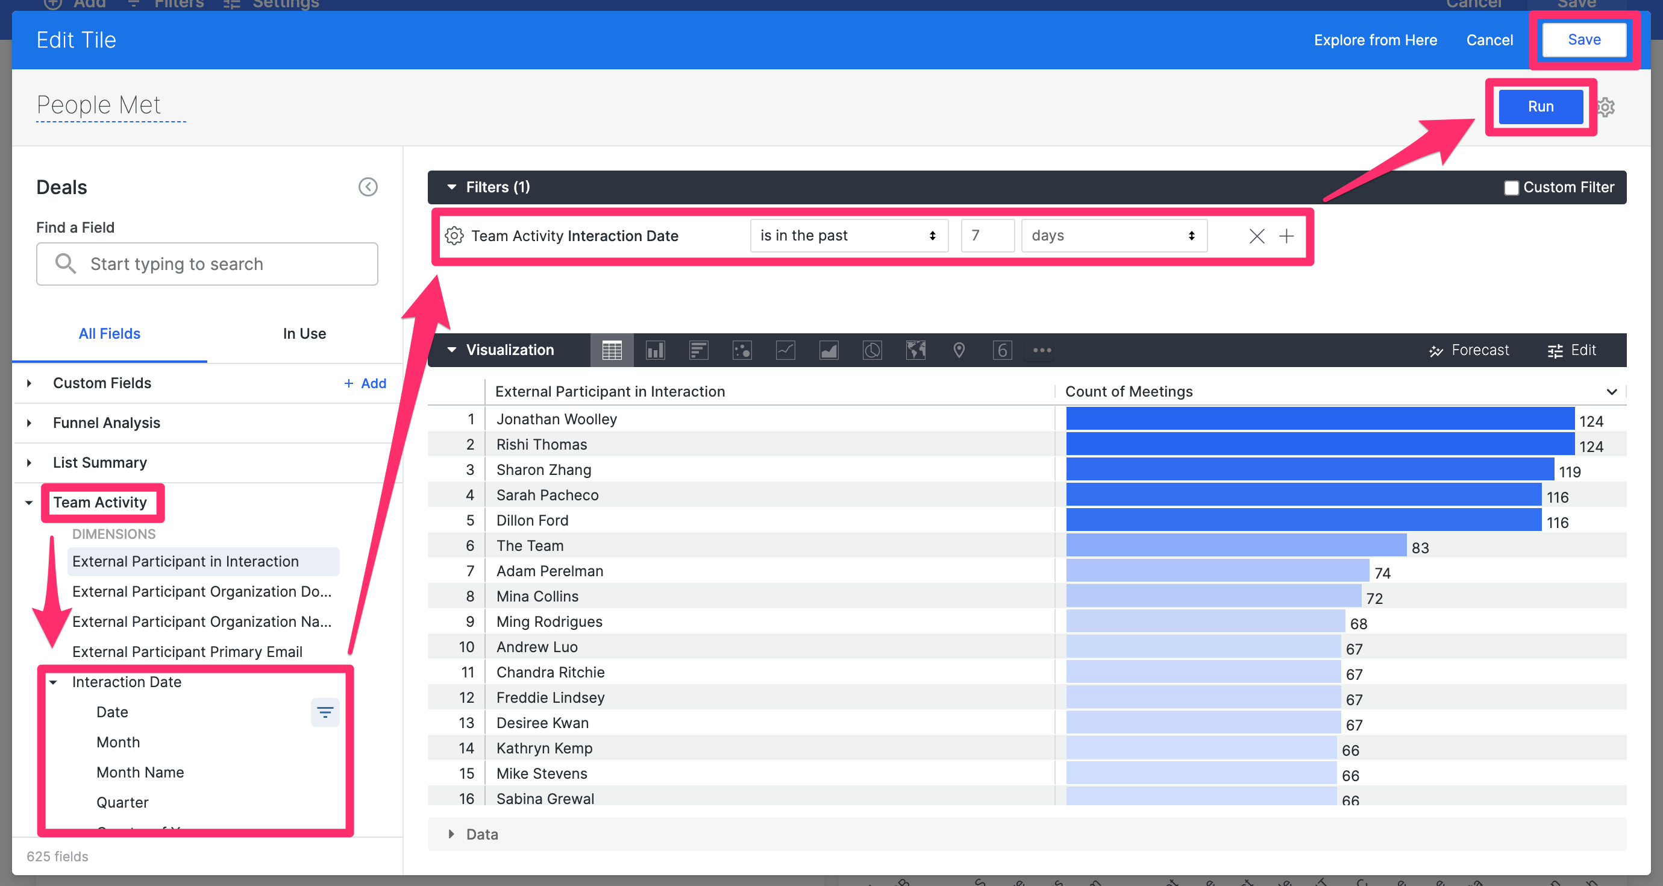1663x886 pixels.
Task: Switch to the pie chart visualization
Action: point(871,350)
